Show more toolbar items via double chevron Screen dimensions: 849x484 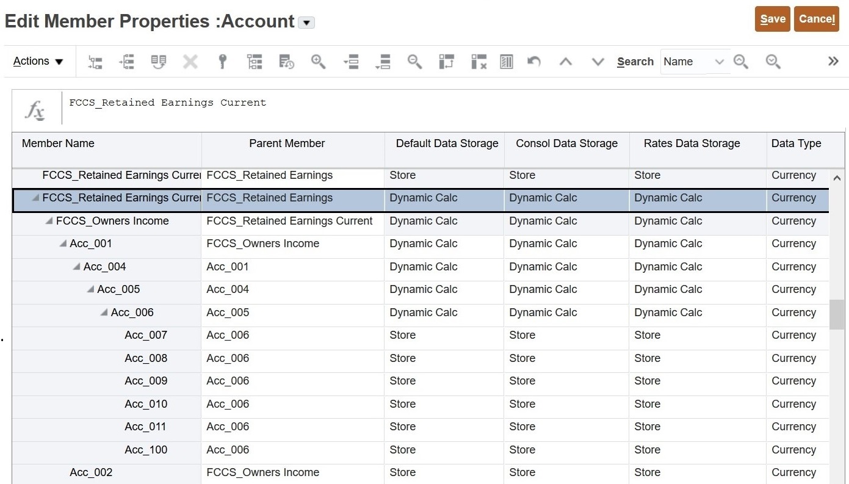point(833,61)
